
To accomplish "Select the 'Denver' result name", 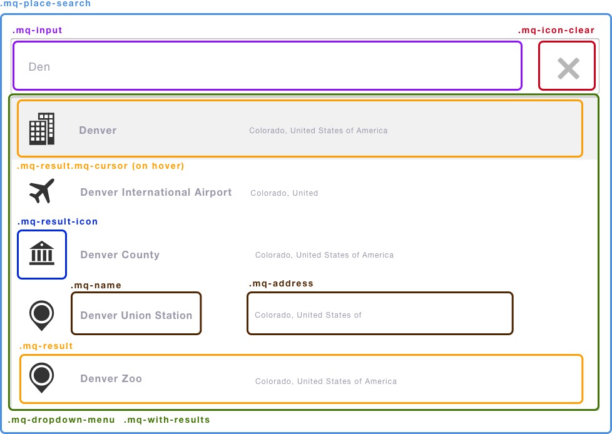I will click(x=98, y=130).
